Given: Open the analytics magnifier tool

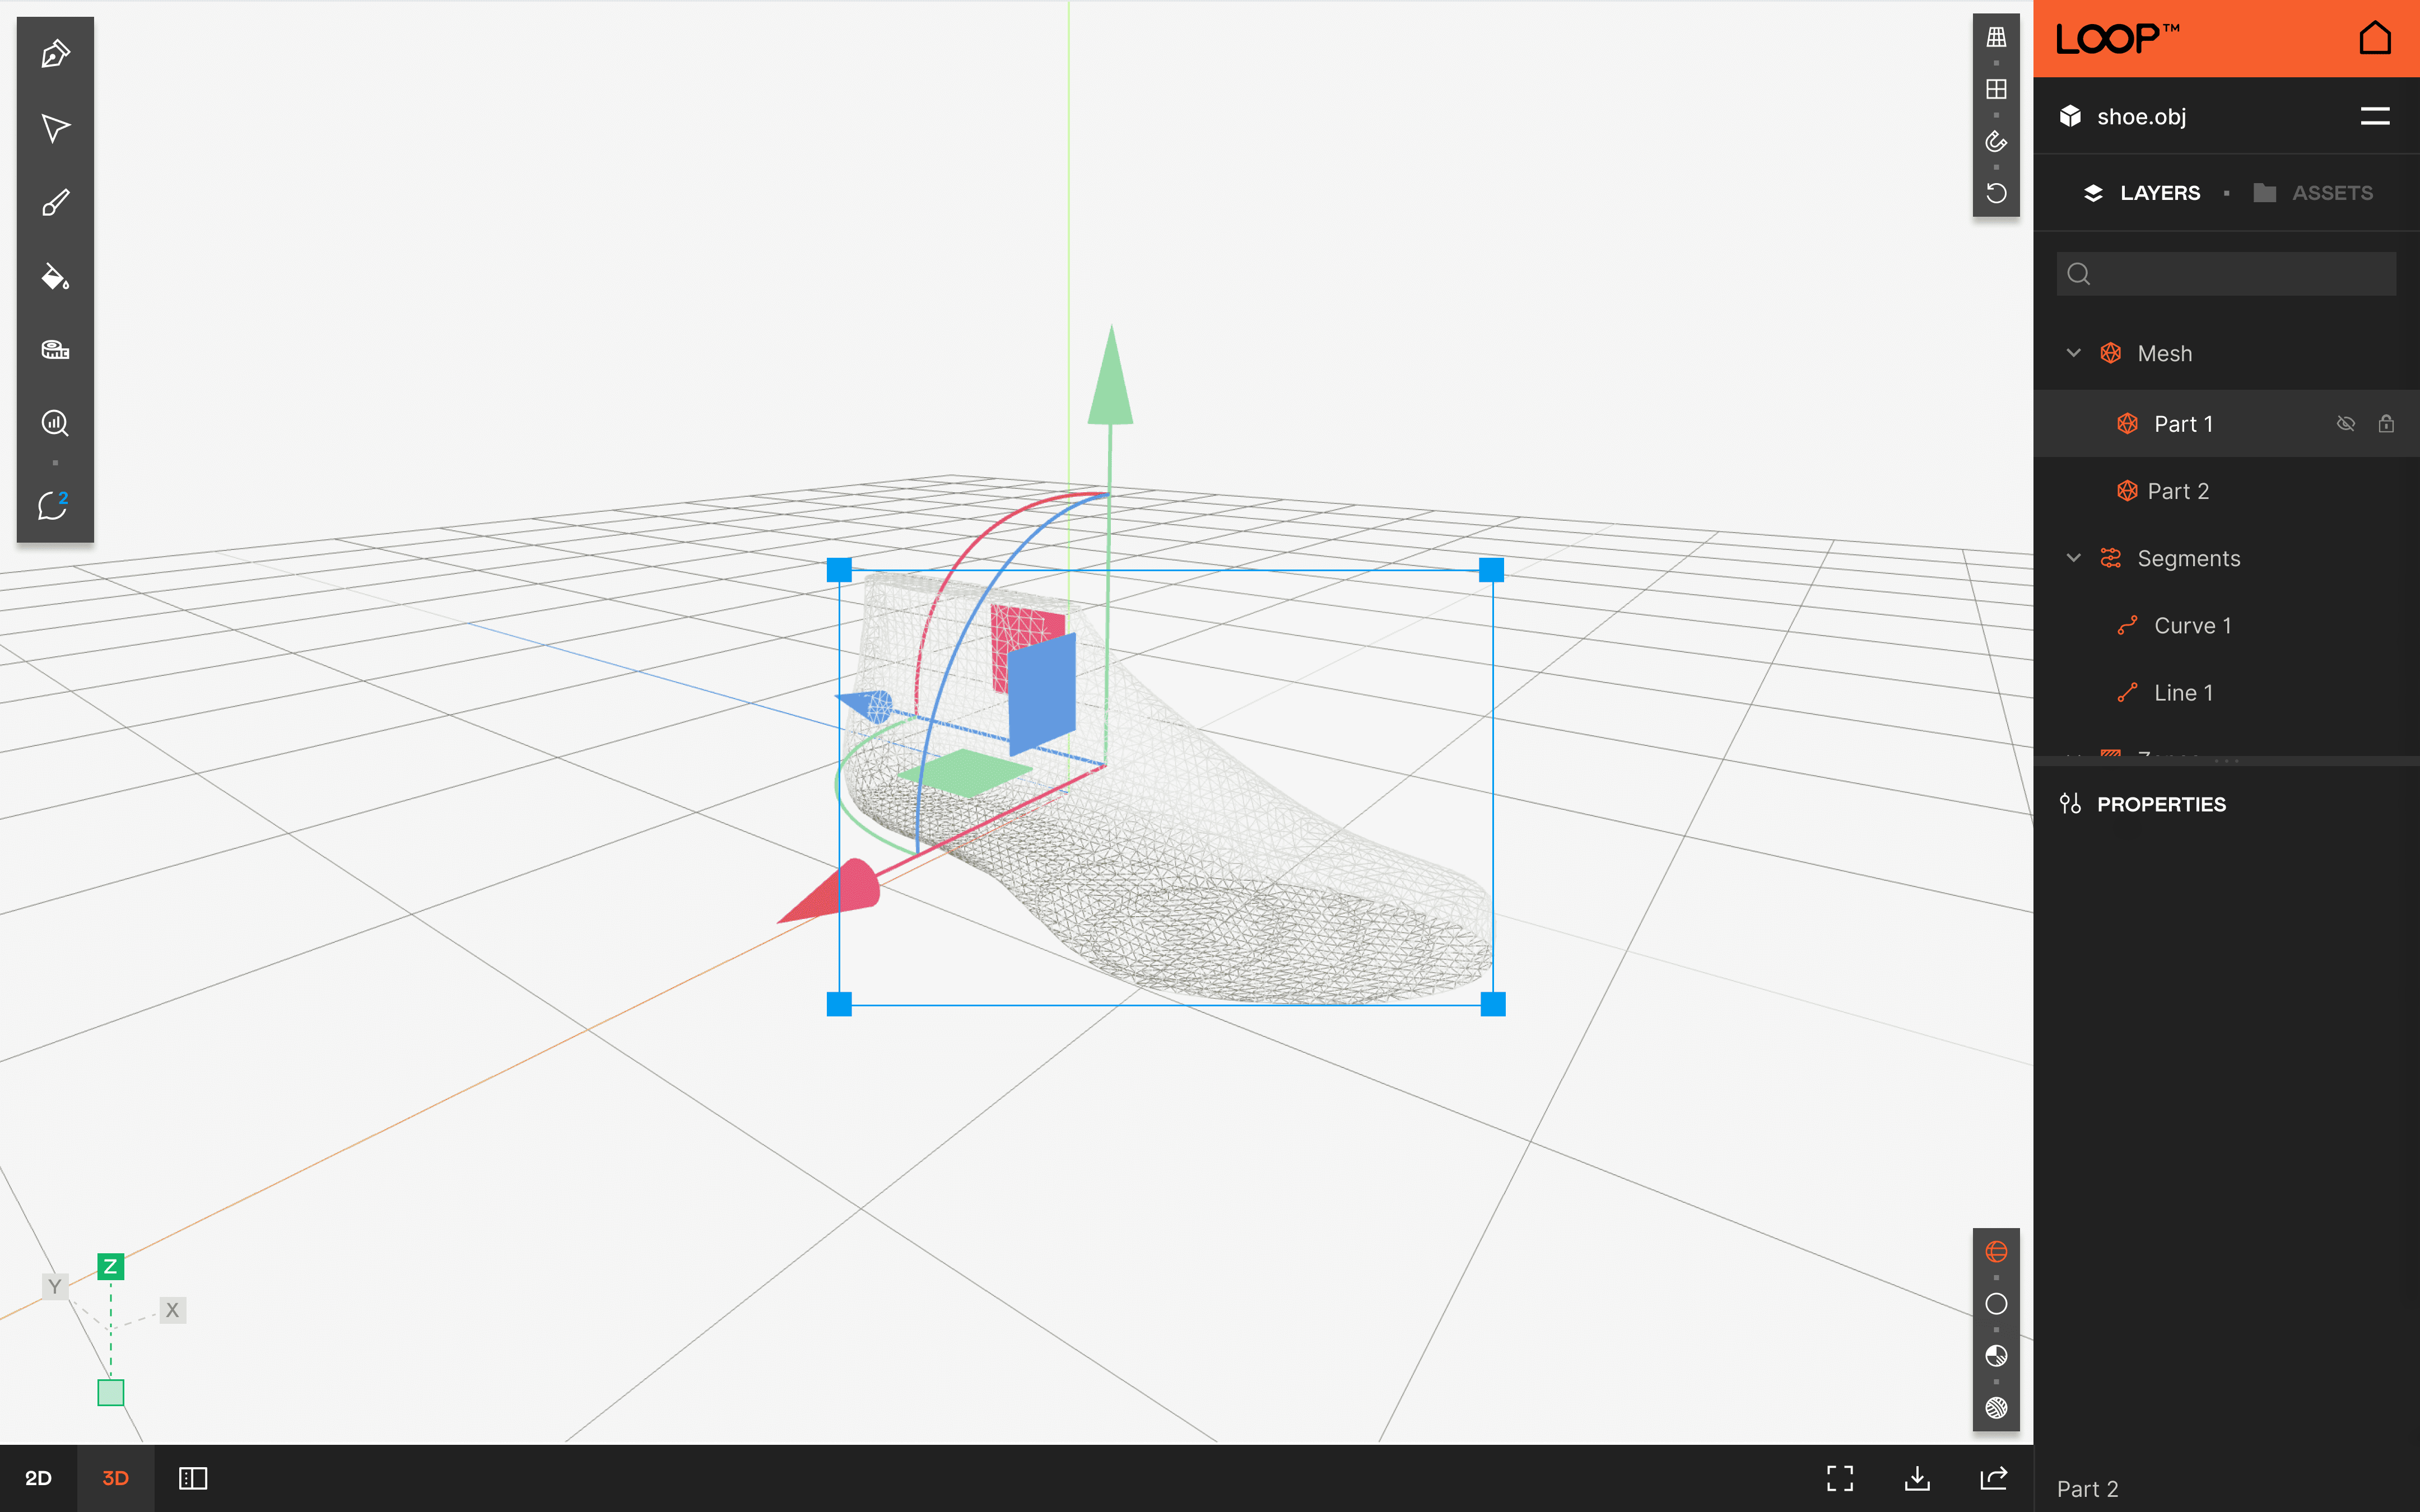Looking at the screenshot, I should pos(55,423).
